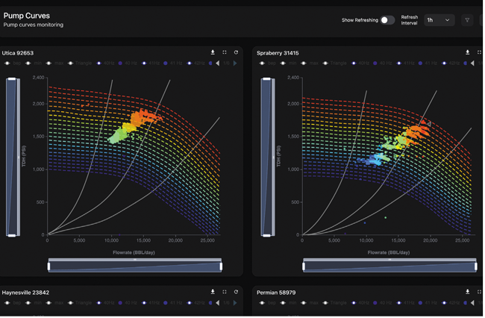The height and width of the screenshot is (318, 485).
Task: Open the Refresh Interval 1h dropdown
Action: [439, 20]
